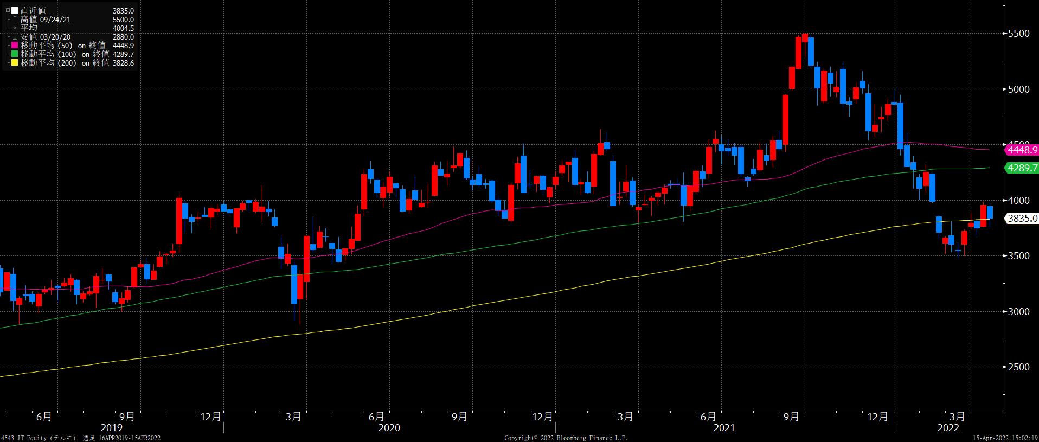
Task: Click the 安値 03/20/20 legend entry
Action: coord(46,37)
